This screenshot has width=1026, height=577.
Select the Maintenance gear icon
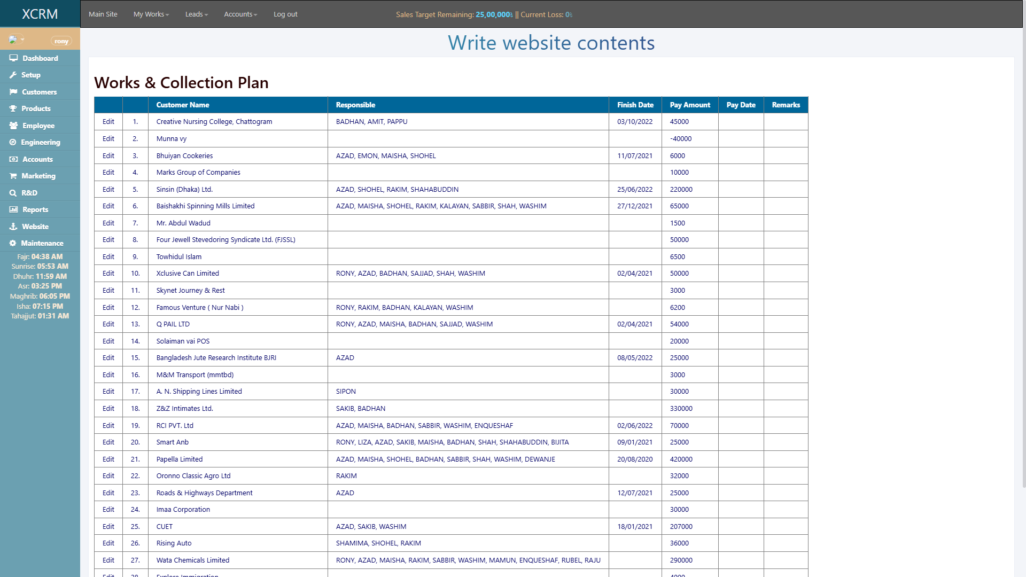pos(13,243)
